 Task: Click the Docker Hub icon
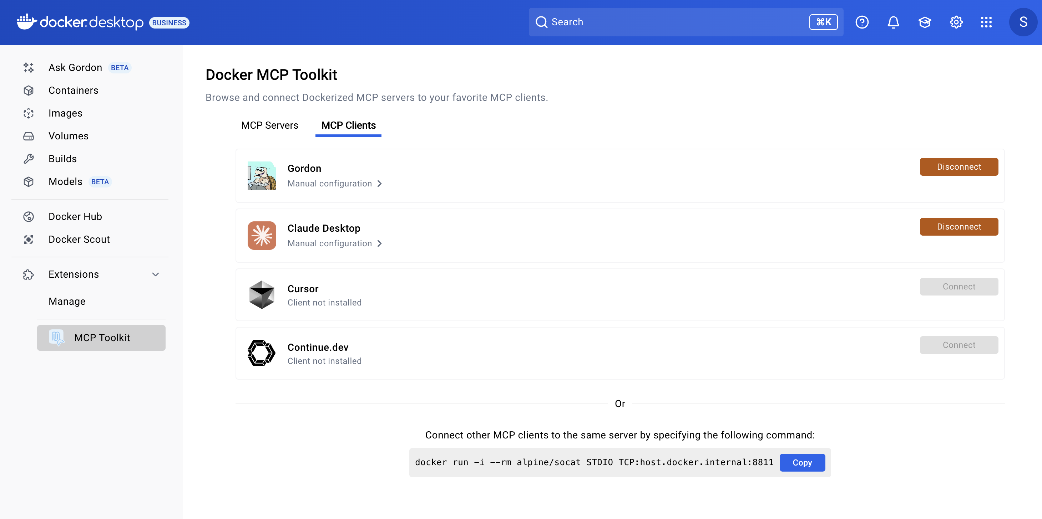(x=28, y=217)
